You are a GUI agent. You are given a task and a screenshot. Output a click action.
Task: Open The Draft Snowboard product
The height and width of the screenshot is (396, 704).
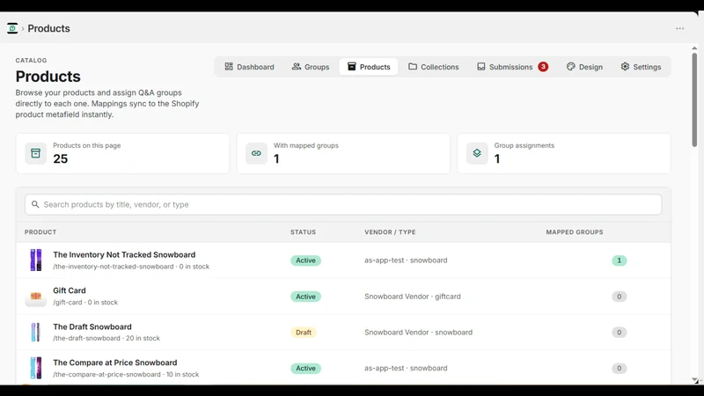(x=92, y=326)
